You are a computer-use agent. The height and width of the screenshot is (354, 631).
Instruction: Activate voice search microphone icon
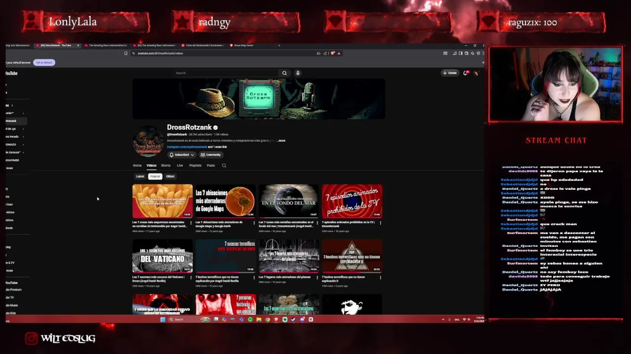(298, 73)
